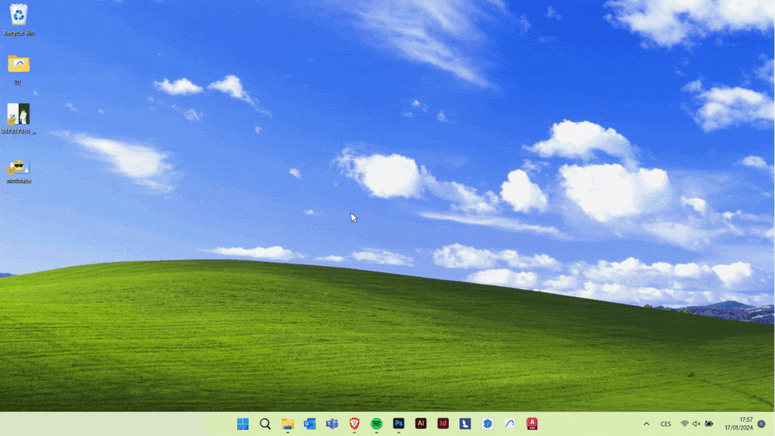Switch to Photoshop on the taskbar
Screen dimensions: 775x436
[x=398, y=424]
